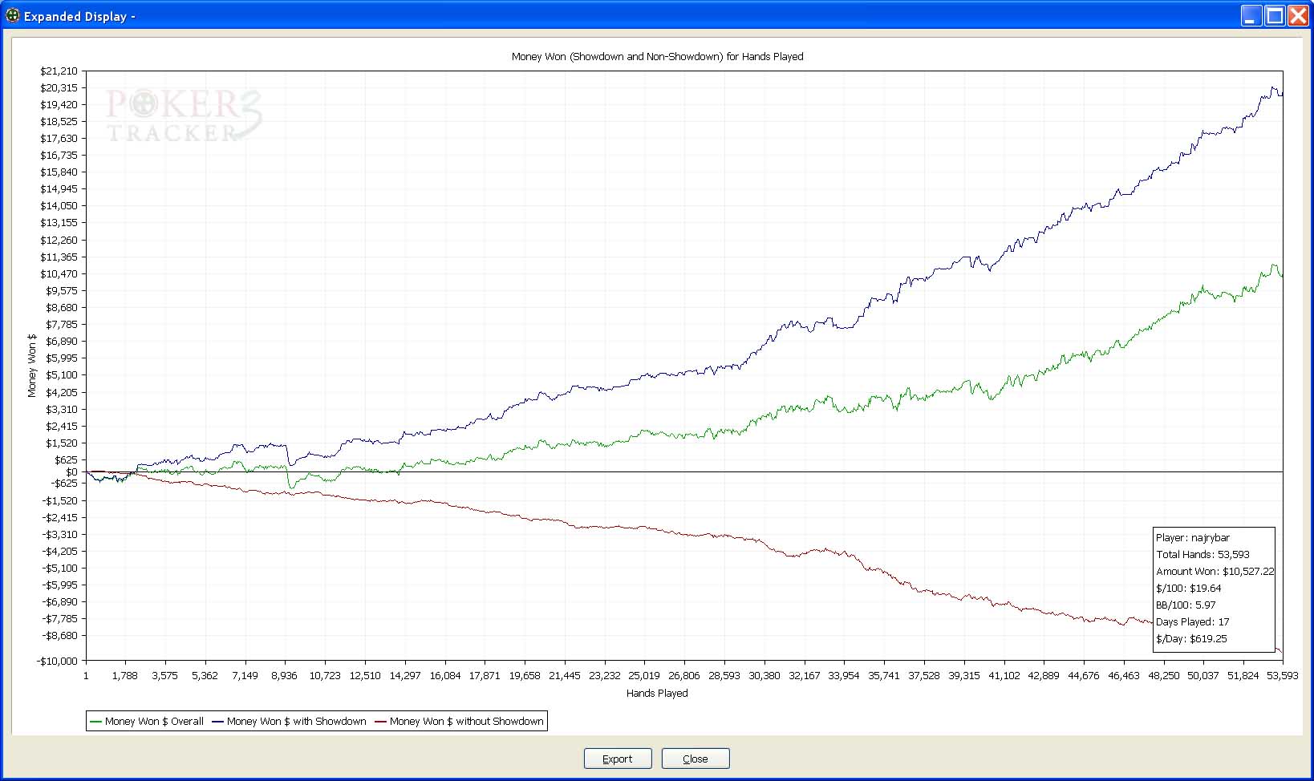Maximize the Expanded Display window

pos(1274,15)
